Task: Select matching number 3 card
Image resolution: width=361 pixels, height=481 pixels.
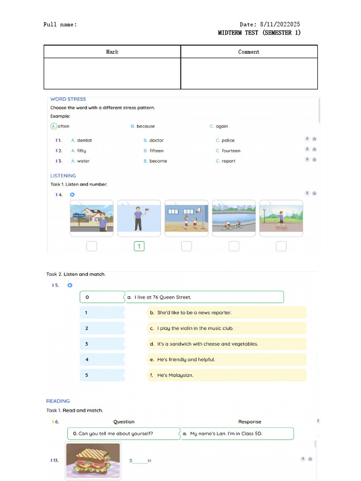Action: (x=102, y=344)
